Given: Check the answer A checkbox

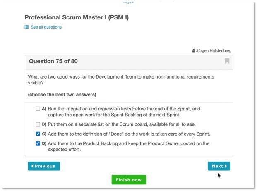Looking at the screenshot, I should click(x=38, y=109).
